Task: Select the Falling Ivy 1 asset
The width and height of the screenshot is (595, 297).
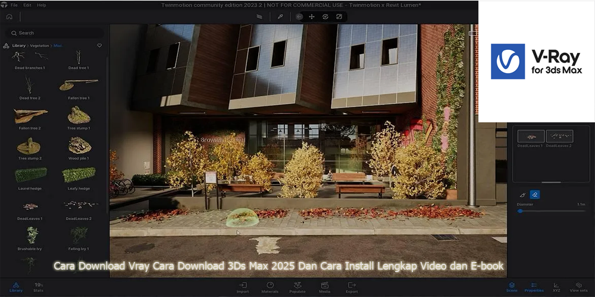Action: 79,239
